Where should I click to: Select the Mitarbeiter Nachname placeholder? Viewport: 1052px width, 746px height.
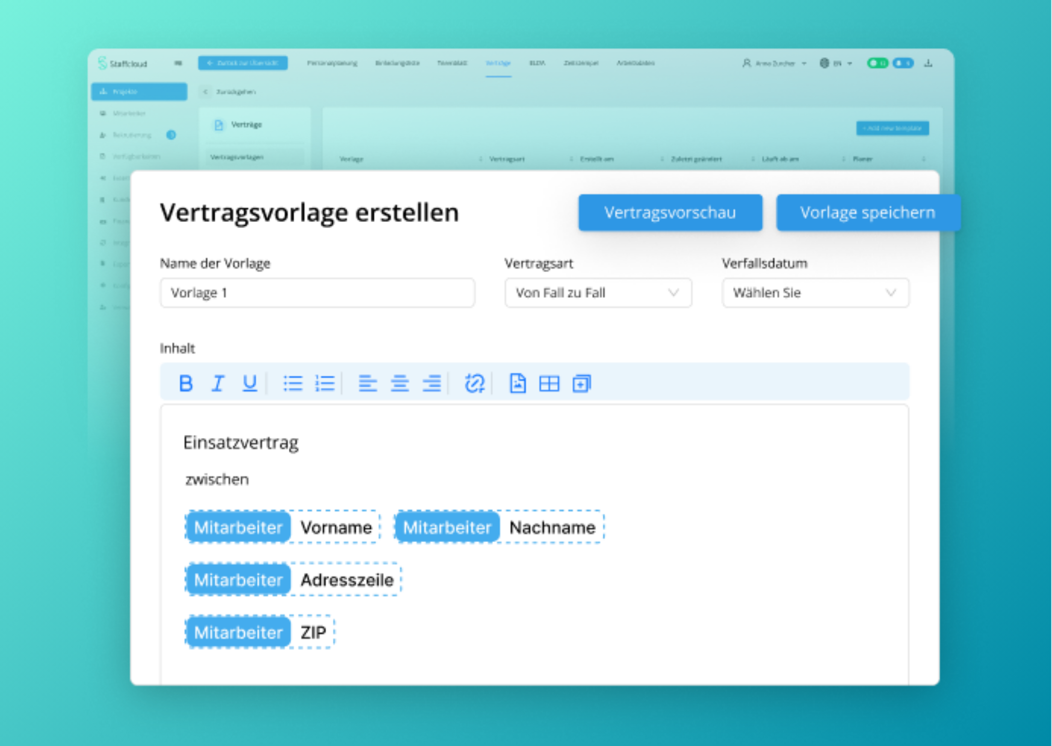tap(499, 527)
